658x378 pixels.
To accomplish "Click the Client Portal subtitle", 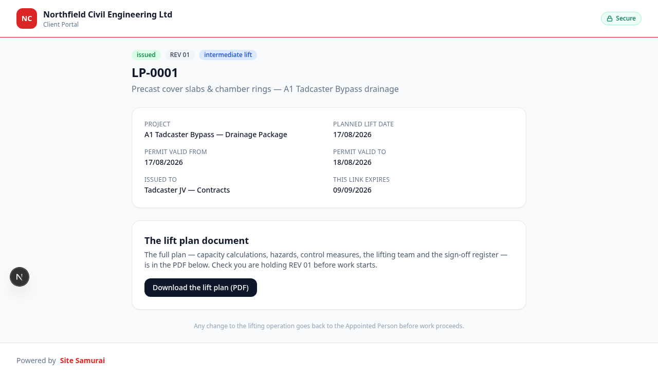I will click(61, 25).
